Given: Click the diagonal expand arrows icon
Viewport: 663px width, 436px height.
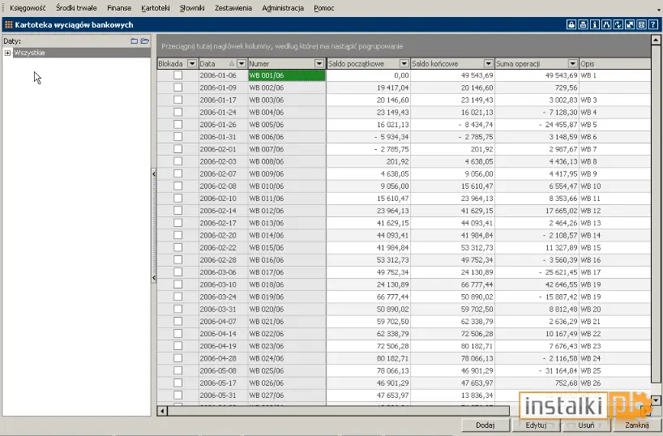Looking at the screenshot, I should (630, 25).
